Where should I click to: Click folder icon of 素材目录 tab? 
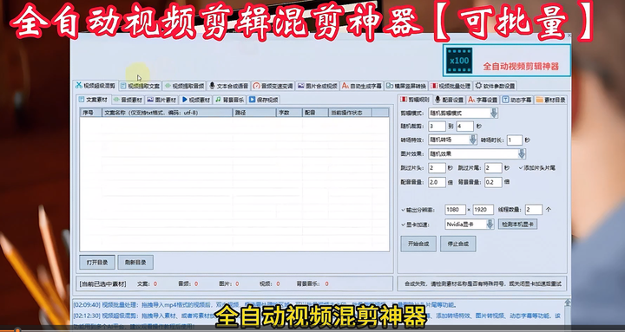click(539, 100)
